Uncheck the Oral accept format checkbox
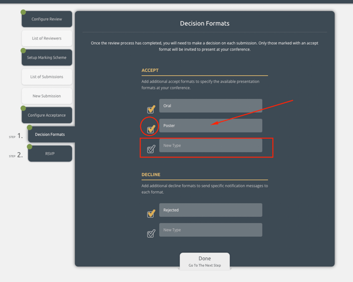Screen dimensions: 353x282 pyautogui.click(x=151, y=109)
